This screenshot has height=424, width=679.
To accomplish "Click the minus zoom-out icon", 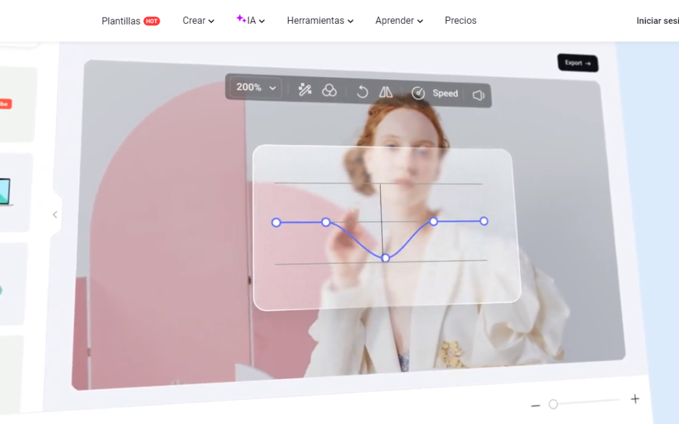I will (536, 405).
